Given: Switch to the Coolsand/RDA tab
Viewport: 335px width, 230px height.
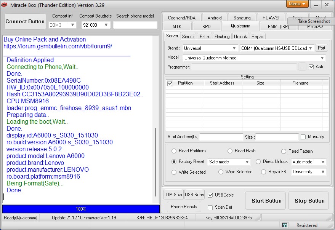Looking at the screenshot, I should tap(182, 18).
